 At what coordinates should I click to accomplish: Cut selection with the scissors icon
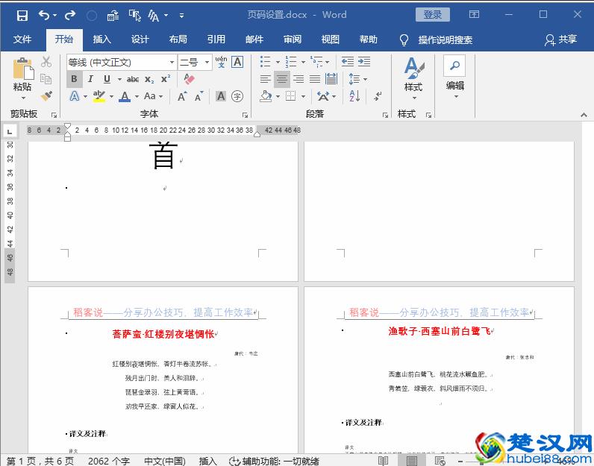click(x=46, y=62)
